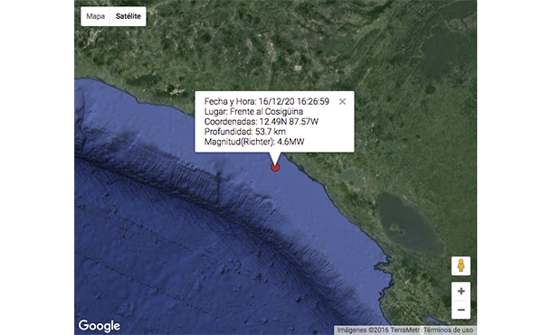Zoom in with the plus button
Image resolution: width=552 pixels, height=335 pixels.
tap(462, 291)
